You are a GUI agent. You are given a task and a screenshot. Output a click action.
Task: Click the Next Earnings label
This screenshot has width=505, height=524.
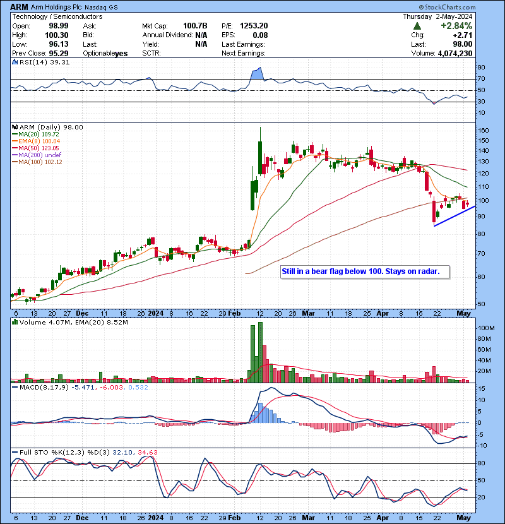click(244, 53)
